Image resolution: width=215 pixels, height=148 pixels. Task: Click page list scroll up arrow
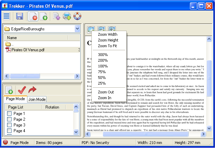tap(76, 107)
